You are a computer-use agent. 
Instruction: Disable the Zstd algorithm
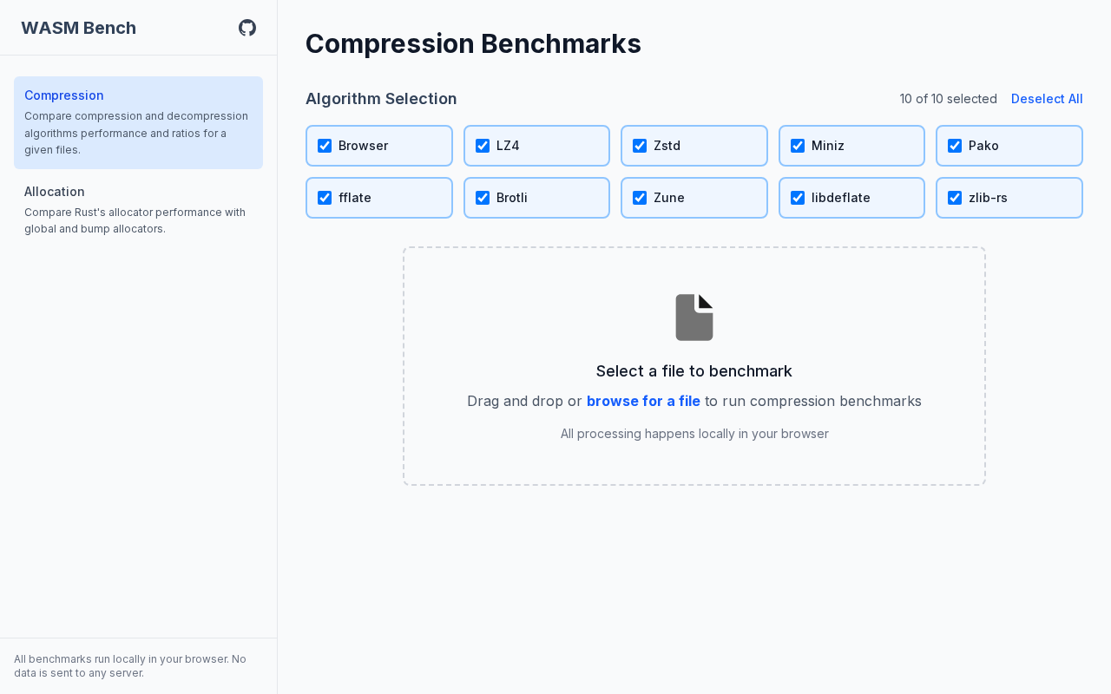pyautogui.click(x=640, y=146)
